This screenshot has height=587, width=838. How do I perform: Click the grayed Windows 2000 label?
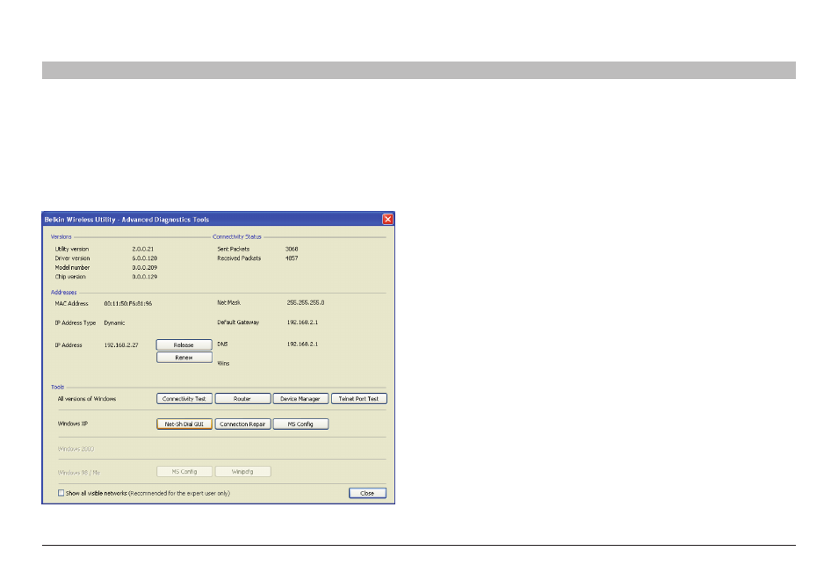pos(76,449)
